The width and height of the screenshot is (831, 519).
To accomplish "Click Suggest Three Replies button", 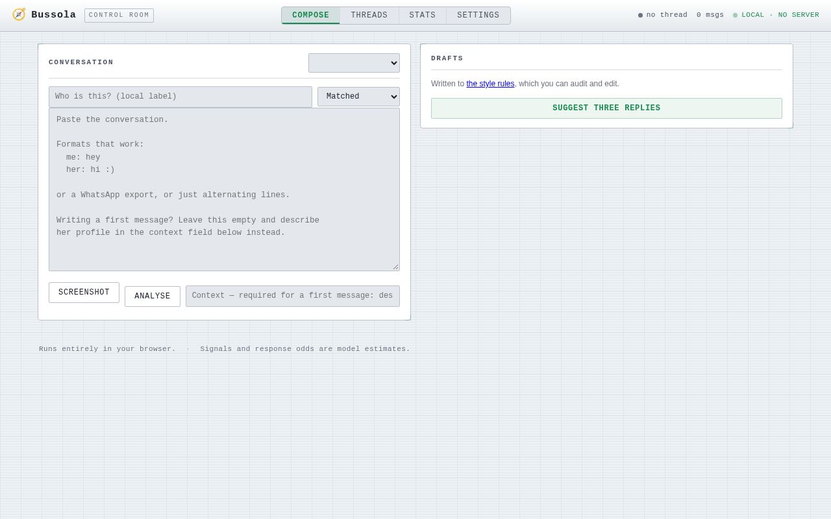I will pos(606,108).
